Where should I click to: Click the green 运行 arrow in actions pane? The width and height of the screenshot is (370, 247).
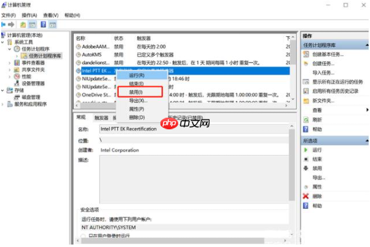point(306,150)
